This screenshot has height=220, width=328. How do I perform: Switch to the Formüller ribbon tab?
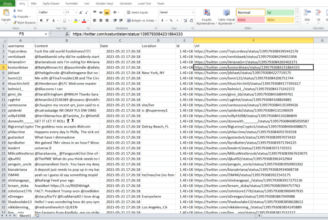click(x=71, y=3)
